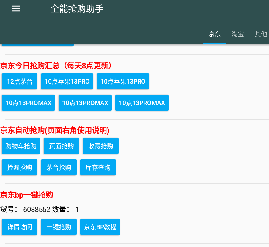Open 收藏抢购 favorites snap-buy
Screen dimensions: 269x247
click(x=100, y=146)
